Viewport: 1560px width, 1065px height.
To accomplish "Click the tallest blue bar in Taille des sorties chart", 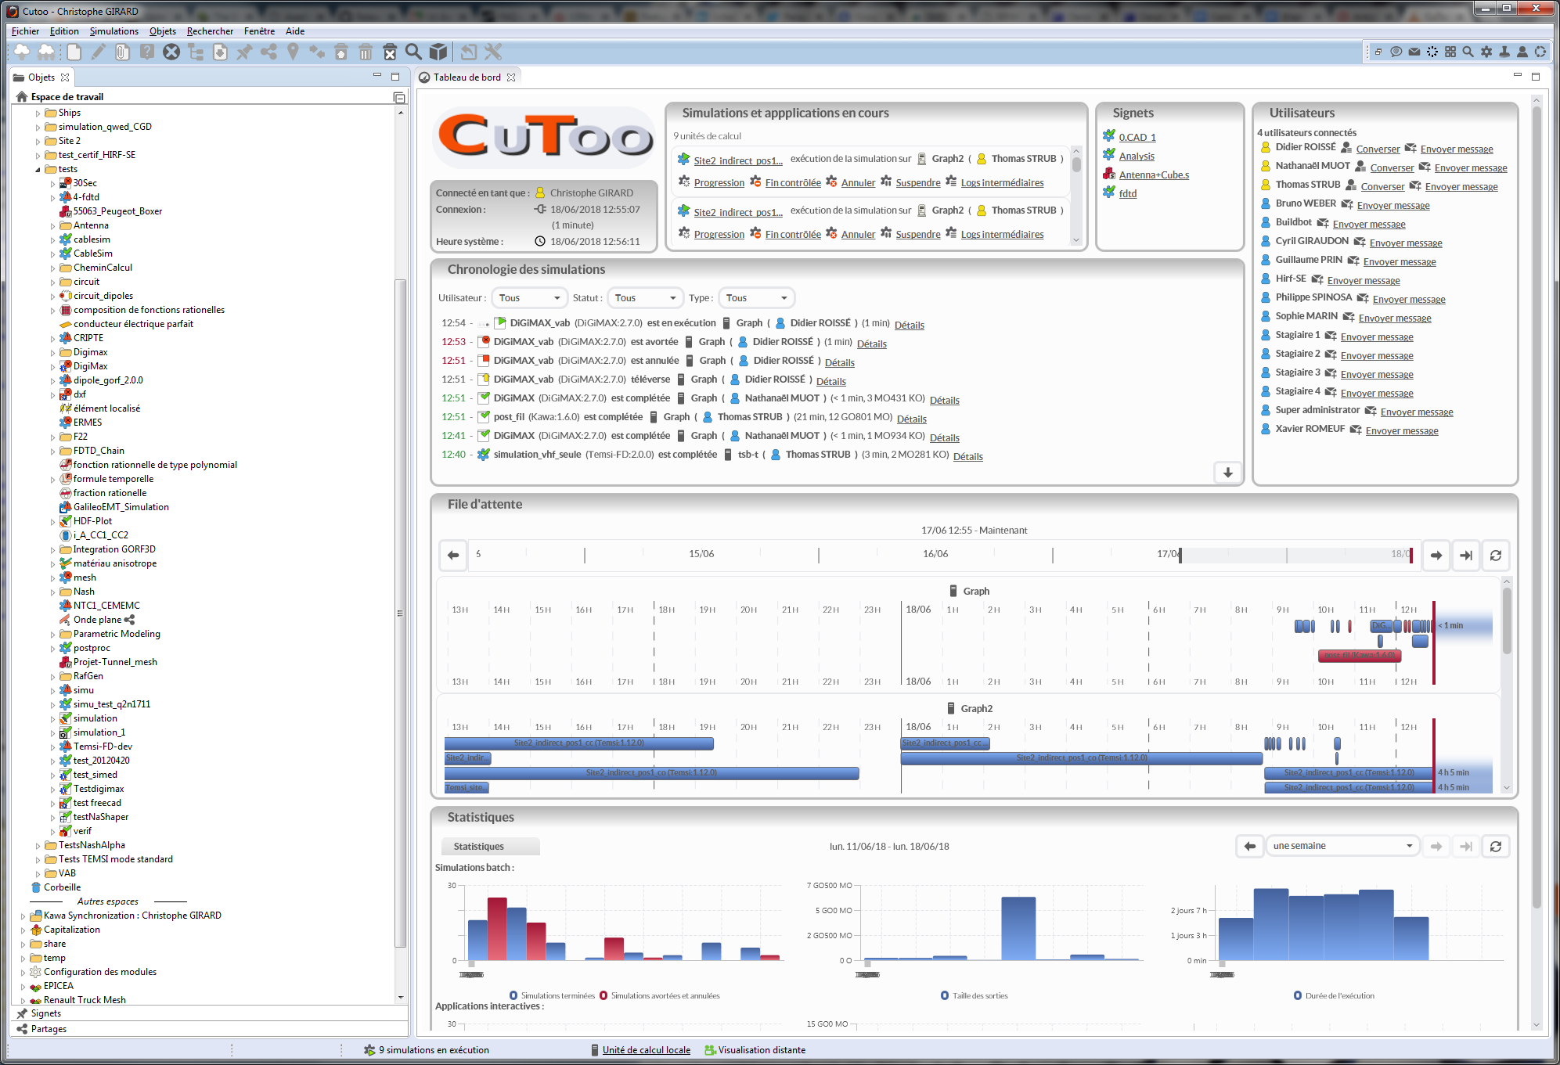I will 1018,928.
